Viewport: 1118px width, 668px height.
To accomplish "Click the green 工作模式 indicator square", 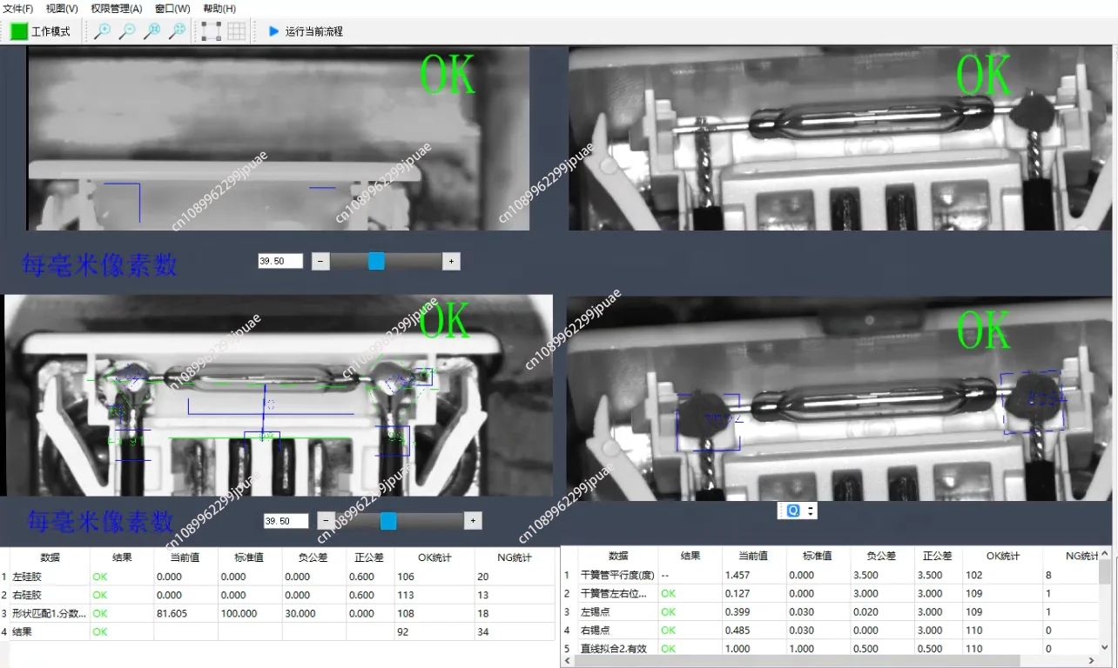I will [19, 31].
